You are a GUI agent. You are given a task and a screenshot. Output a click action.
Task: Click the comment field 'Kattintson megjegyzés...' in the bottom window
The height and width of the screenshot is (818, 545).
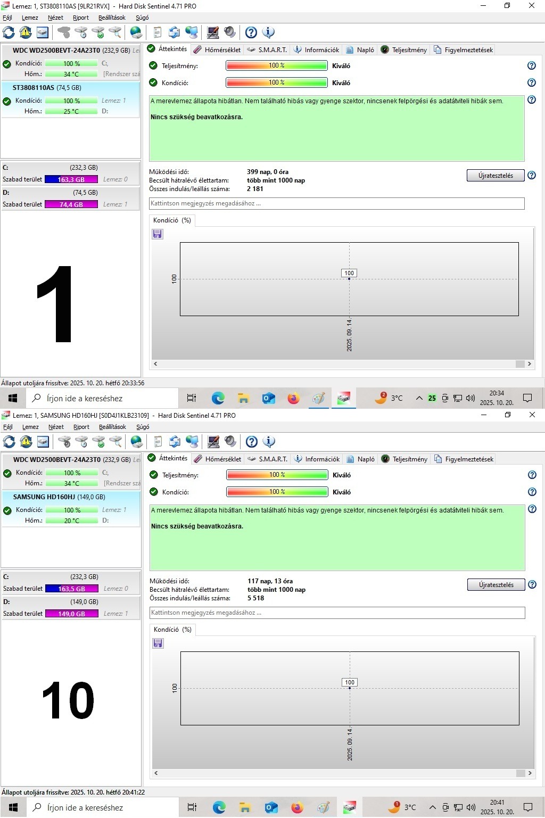tap(337, 613)
